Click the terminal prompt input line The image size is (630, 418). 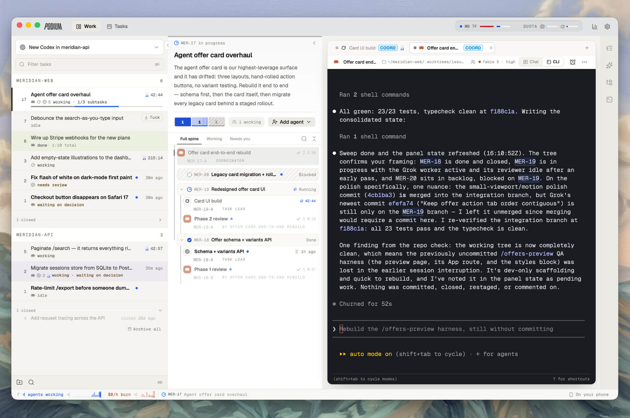coord(459,329)
